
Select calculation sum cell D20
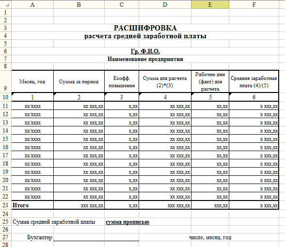tap(165, 180)
